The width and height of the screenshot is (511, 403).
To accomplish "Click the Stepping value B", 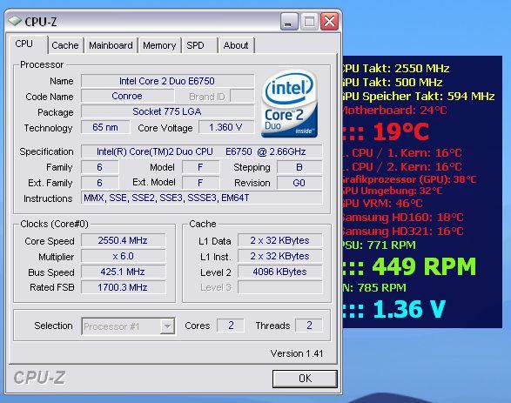I will click(x=299, y=167).
